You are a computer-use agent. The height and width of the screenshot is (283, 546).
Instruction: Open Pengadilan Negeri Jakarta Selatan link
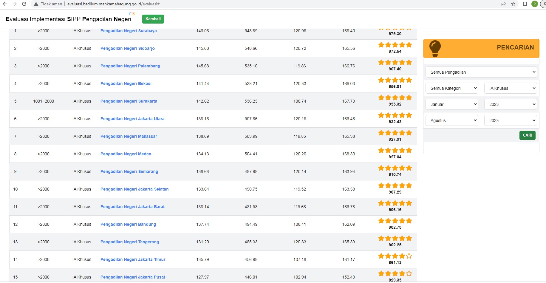[134, 189]
